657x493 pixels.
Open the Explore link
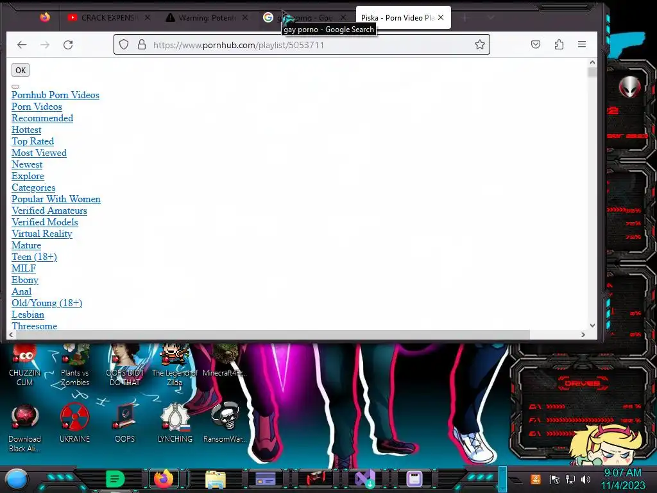tap(28, 176)
